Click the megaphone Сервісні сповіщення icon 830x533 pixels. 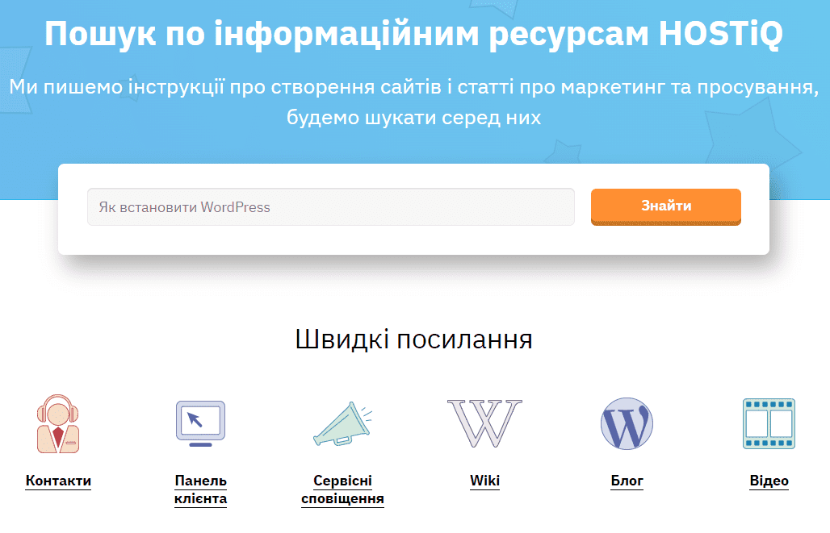tap(342, 424)
